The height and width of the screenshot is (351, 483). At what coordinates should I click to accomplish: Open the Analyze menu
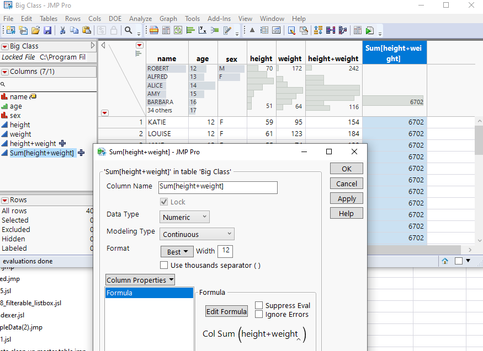coord(140,18)
